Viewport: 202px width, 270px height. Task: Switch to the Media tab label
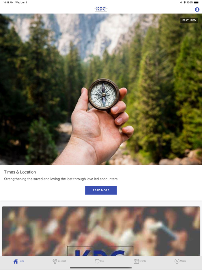(x=183, y=261)
